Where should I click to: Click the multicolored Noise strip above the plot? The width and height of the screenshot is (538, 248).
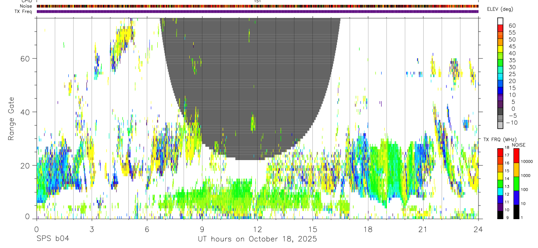258,6
